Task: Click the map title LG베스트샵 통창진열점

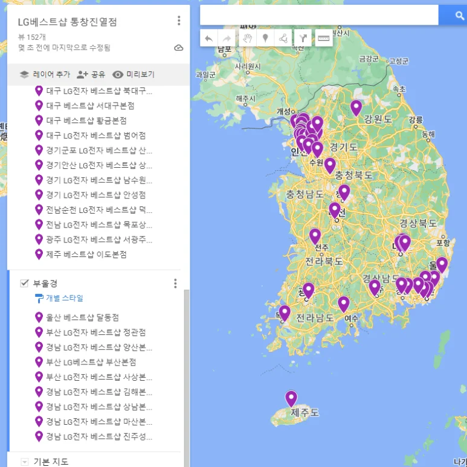Action: coord(68,22)
